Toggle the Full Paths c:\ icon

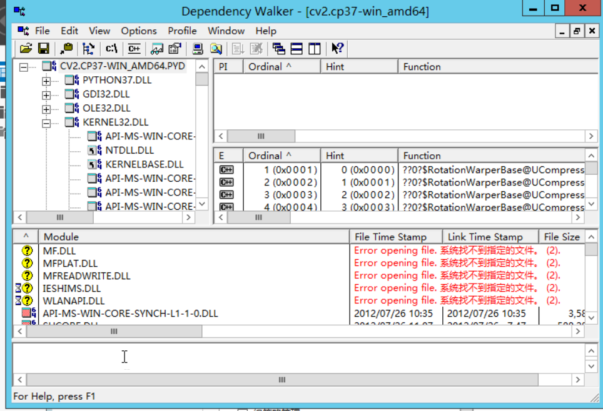pyautogui.click(x=111, y=48)
